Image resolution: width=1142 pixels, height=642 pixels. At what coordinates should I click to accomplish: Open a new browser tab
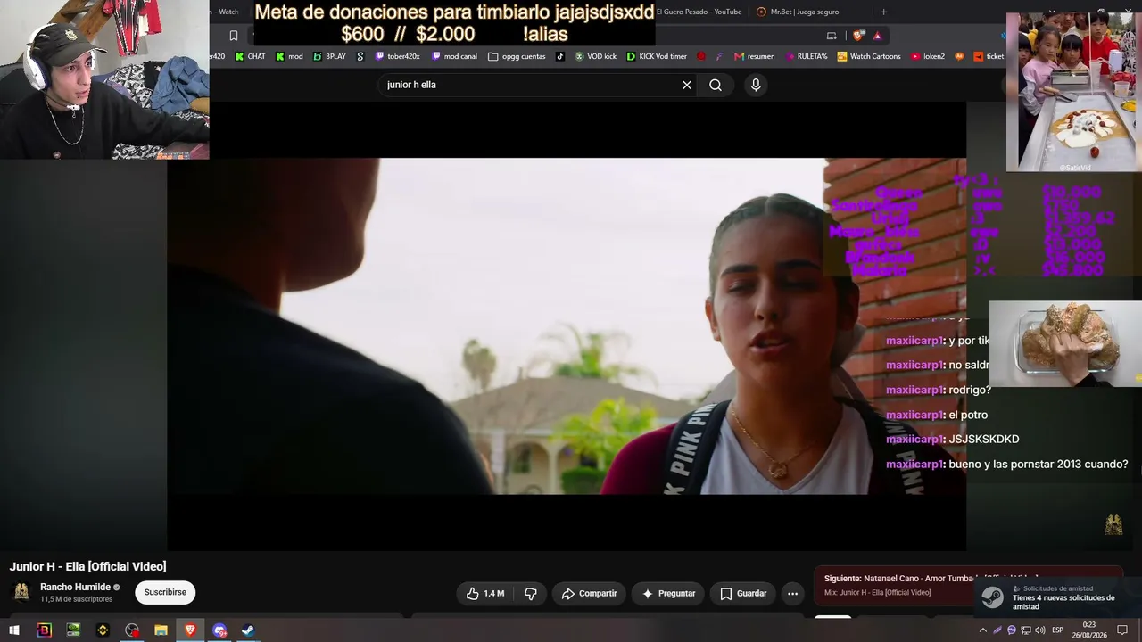pyautogui.click(x=883, y=12)
